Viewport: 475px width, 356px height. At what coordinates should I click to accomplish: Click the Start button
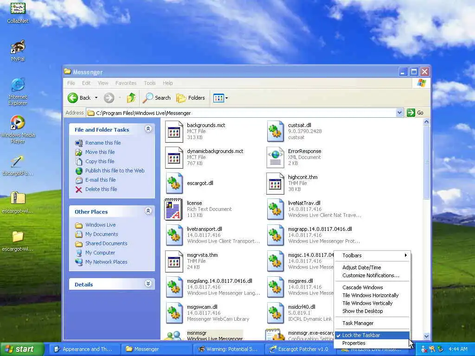pyautogui.click(x=22, y=349)
